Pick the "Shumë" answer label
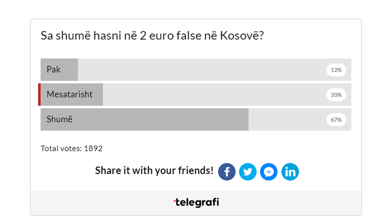The image size is (382, 218). coord(60,120)
